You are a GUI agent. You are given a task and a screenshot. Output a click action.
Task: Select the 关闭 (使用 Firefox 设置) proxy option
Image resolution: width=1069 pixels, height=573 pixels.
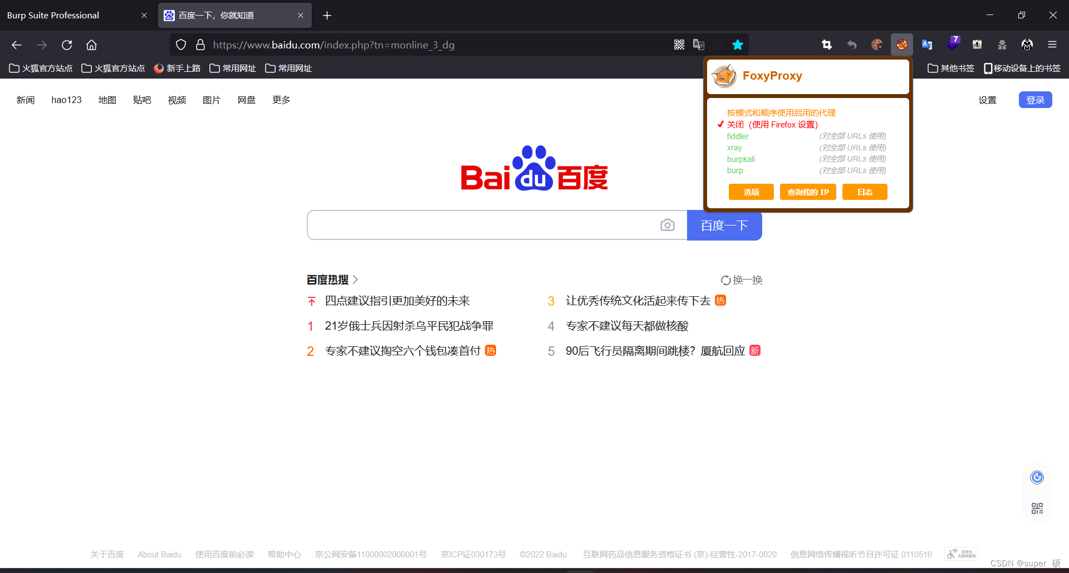click(772, 125)
